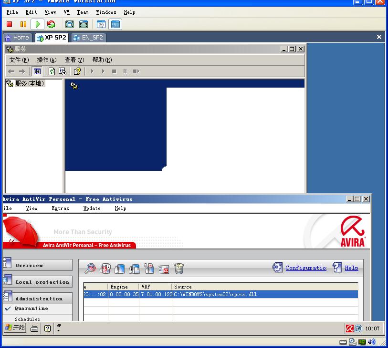Screen dimensions: 388x348
Task: Power on the VM with green play
Action: (38, 24)
